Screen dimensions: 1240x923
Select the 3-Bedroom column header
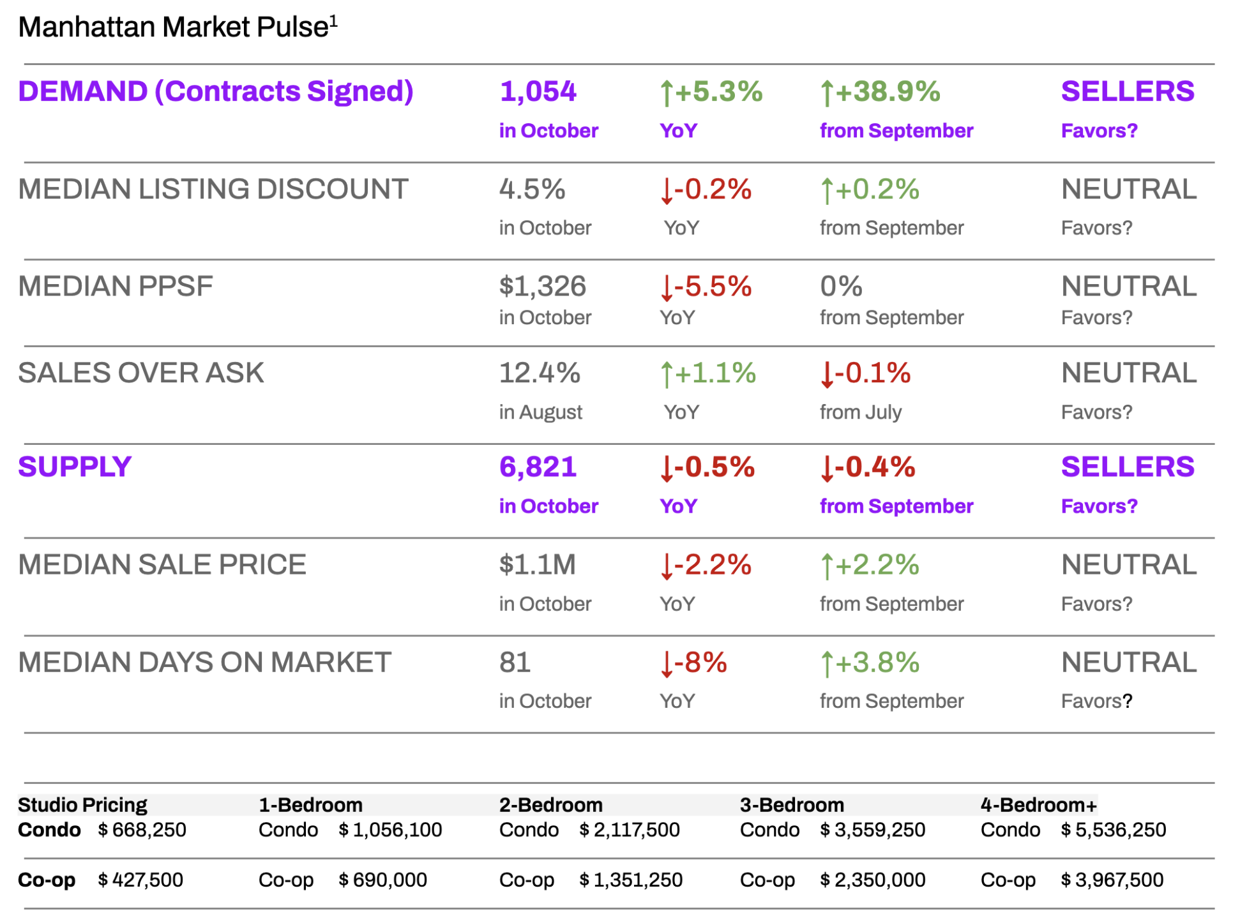pyautogui.click(x=792, y=804)
